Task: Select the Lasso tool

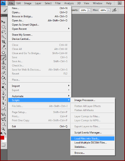Action: (3, 32)
